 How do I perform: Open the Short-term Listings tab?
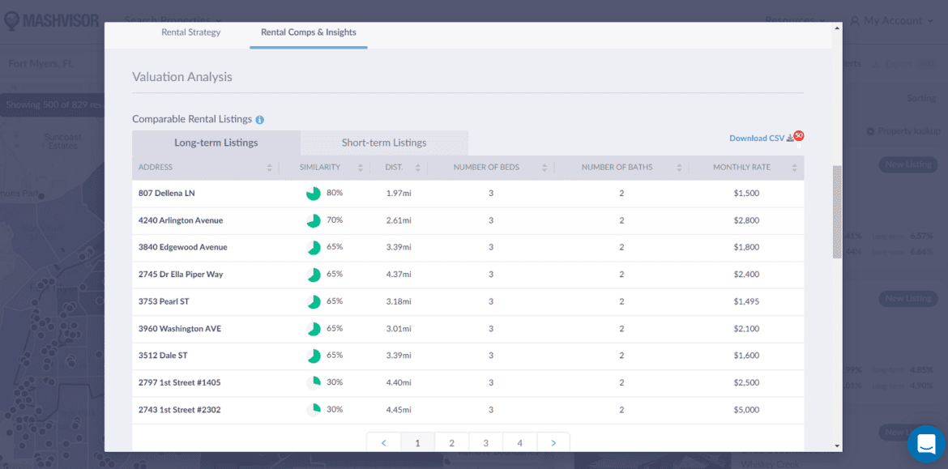pyautogui.click(x=383, y=142)
